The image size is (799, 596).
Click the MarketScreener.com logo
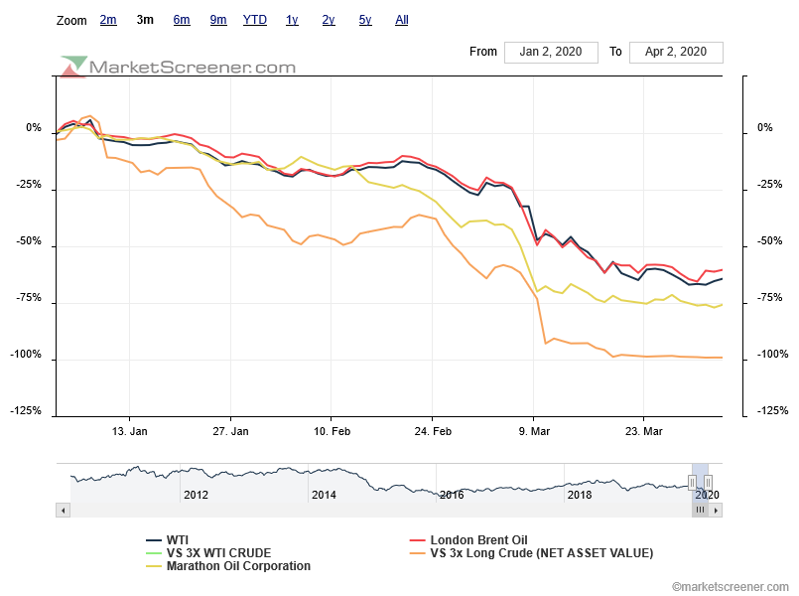click(x=178, y=67)
